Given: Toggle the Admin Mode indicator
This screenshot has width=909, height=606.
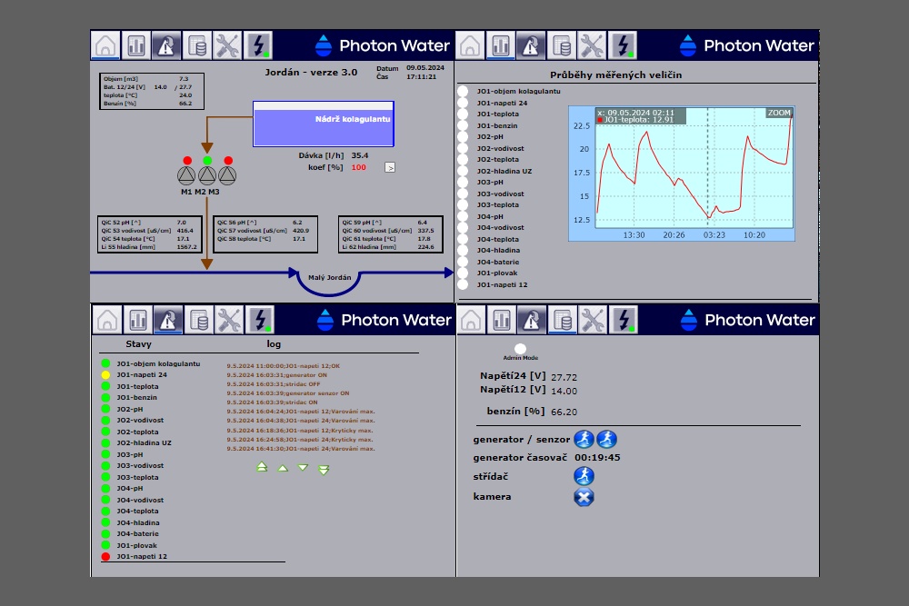Looking at the screenshot, I should pyautogui.click(x=520, y=349).
